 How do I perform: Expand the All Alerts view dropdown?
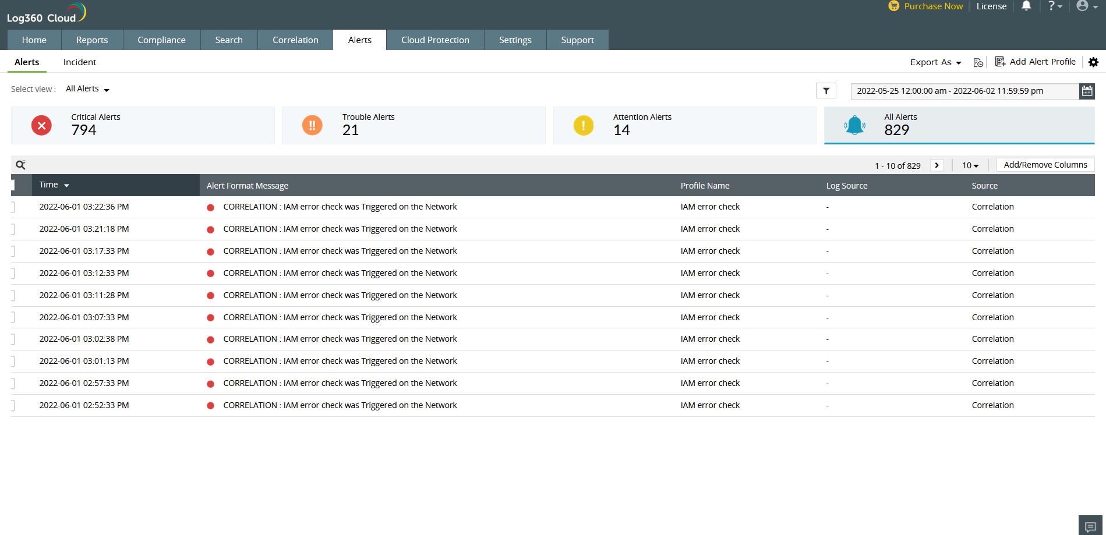pos(87,89)
